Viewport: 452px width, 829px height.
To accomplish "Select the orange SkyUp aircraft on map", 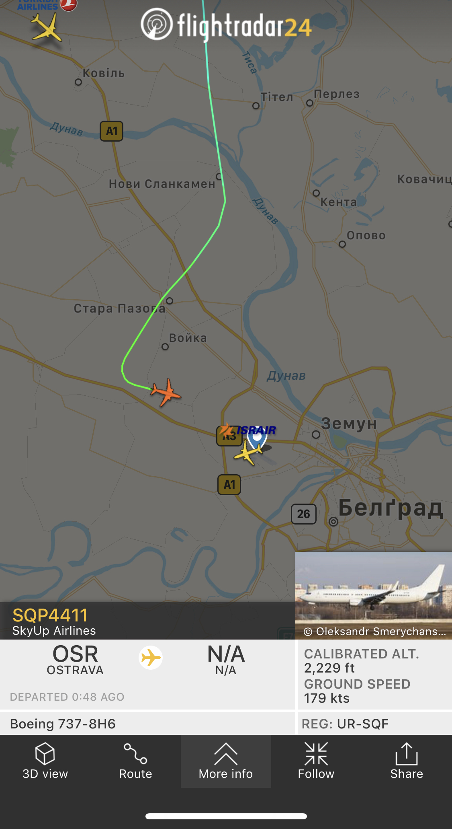I will 166,392.
